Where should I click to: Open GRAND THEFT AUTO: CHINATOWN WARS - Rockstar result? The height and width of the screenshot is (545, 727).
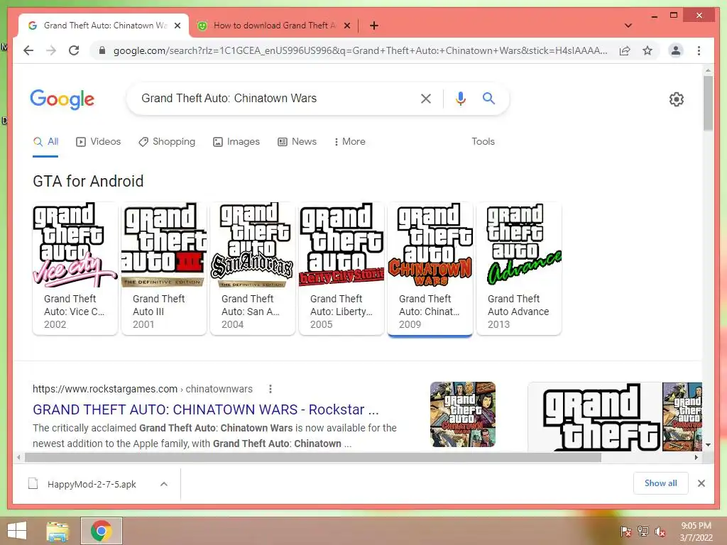205,409
